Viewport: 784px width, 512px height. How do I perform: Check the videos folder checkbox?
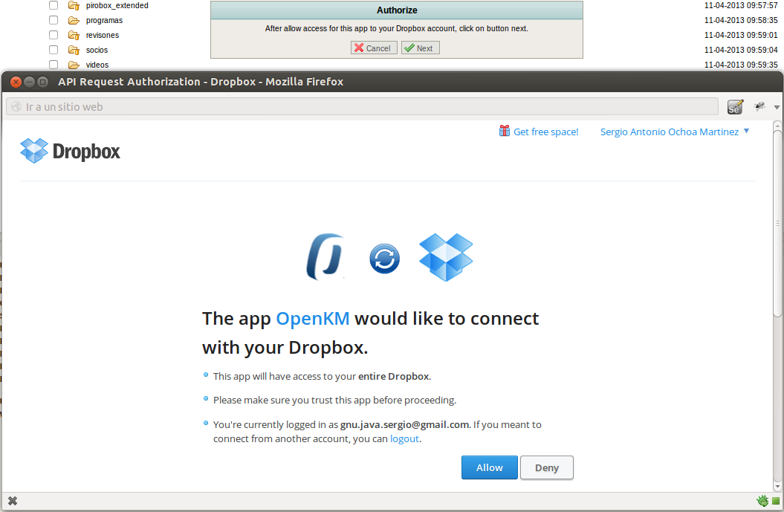pos(54,65)
